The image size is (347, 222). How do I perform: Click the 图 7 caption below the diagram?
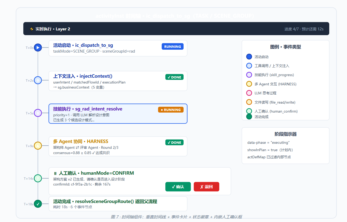point(176,217)
